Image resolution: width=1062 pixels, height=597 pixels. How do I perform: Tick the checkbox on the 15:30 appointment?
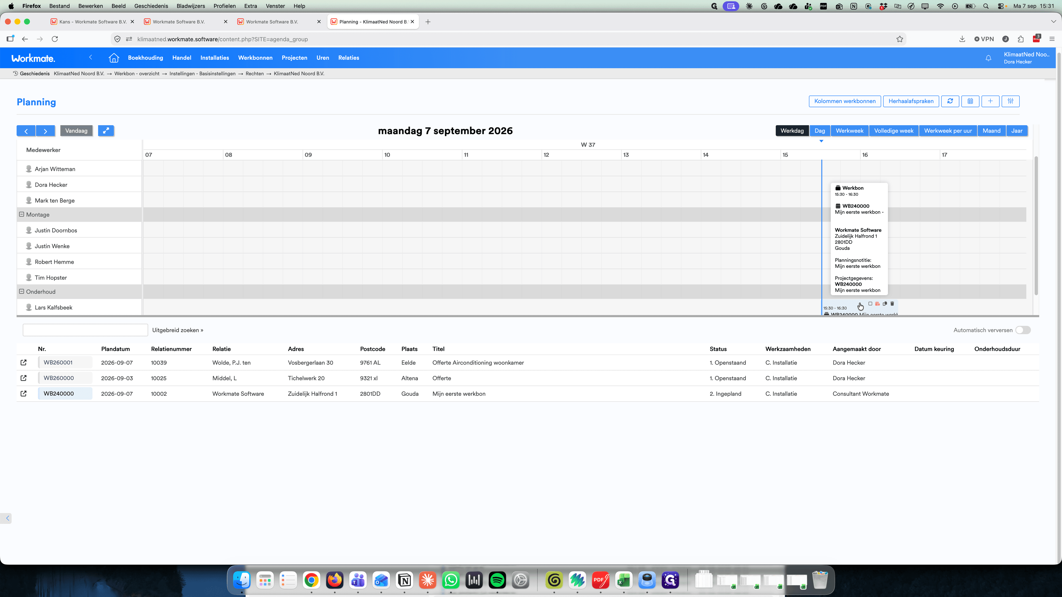click(x=870, y=304)
